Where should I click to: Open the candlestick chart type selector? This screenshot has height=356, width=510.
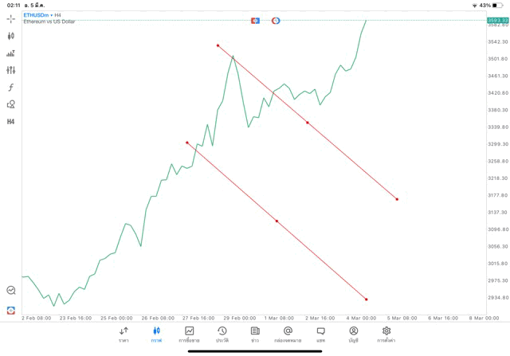coord(11,36)
